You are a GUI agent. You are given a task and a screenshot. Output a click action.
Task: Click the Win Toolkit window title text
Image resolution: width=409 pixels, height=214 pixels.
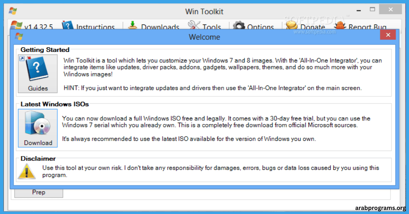pyautogui.click(x=204, y=11)
